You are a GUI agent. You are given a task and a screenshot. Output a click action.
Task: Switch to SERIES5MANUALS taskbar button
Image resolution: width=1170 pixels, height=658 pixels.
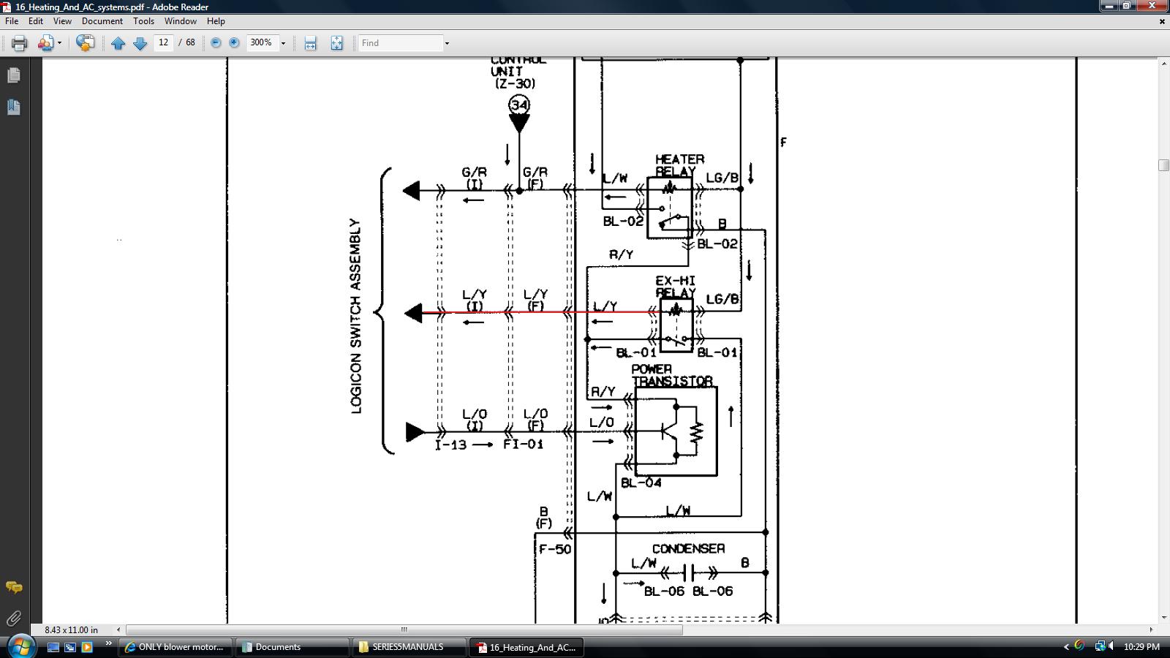408,647
